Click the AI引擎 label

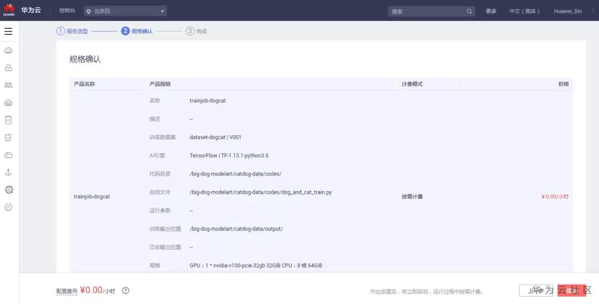click(x=157, y=156)
